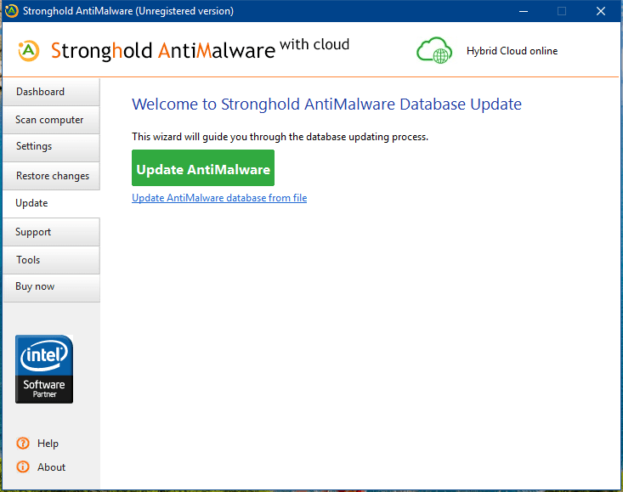
Task: Click the Hybrid Cloud status icon
Action: click(434, 50)
